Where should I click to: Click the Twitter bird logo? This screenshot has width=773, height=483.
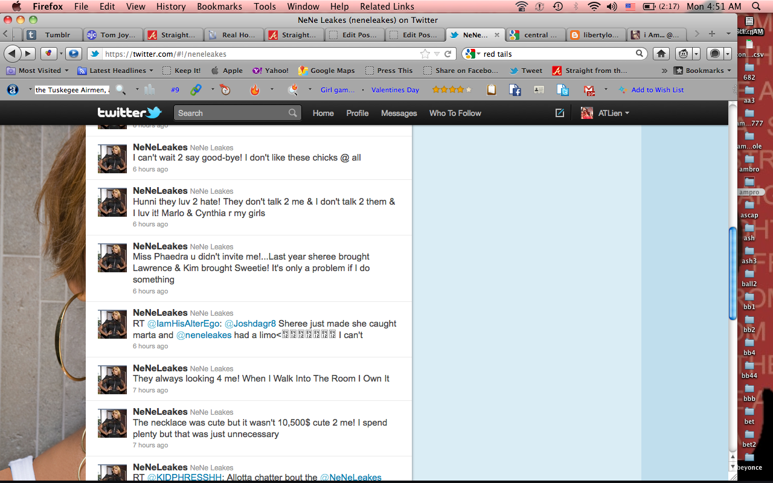130,113
